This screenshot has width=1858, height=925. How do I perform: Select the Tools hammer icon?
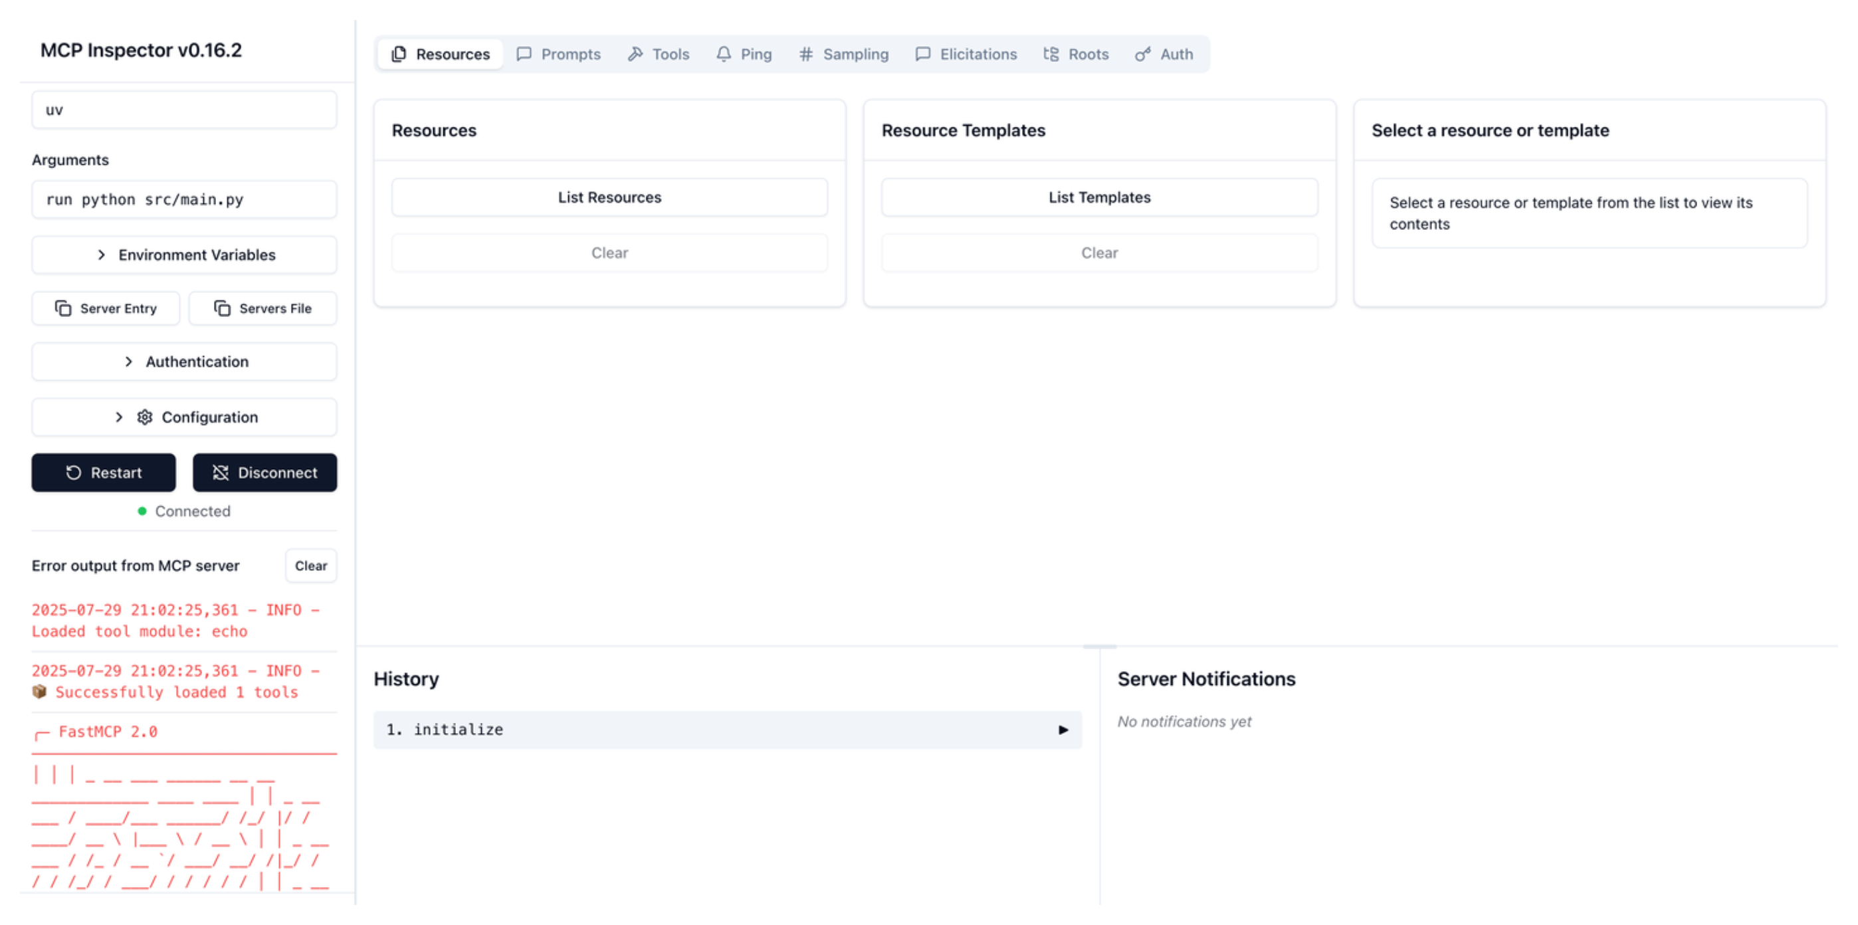(637, 53)
